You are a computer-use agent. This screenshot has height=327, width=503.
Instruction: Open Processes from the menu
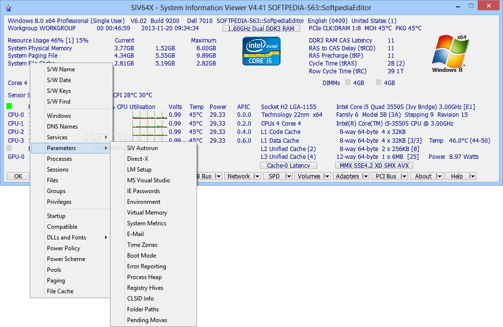pyautogui.click(x=71, y=158)
